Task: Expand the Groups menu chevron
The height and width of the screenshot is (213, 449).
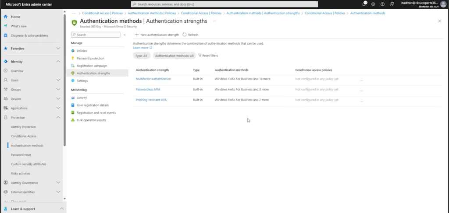Action: pos(58,90)
